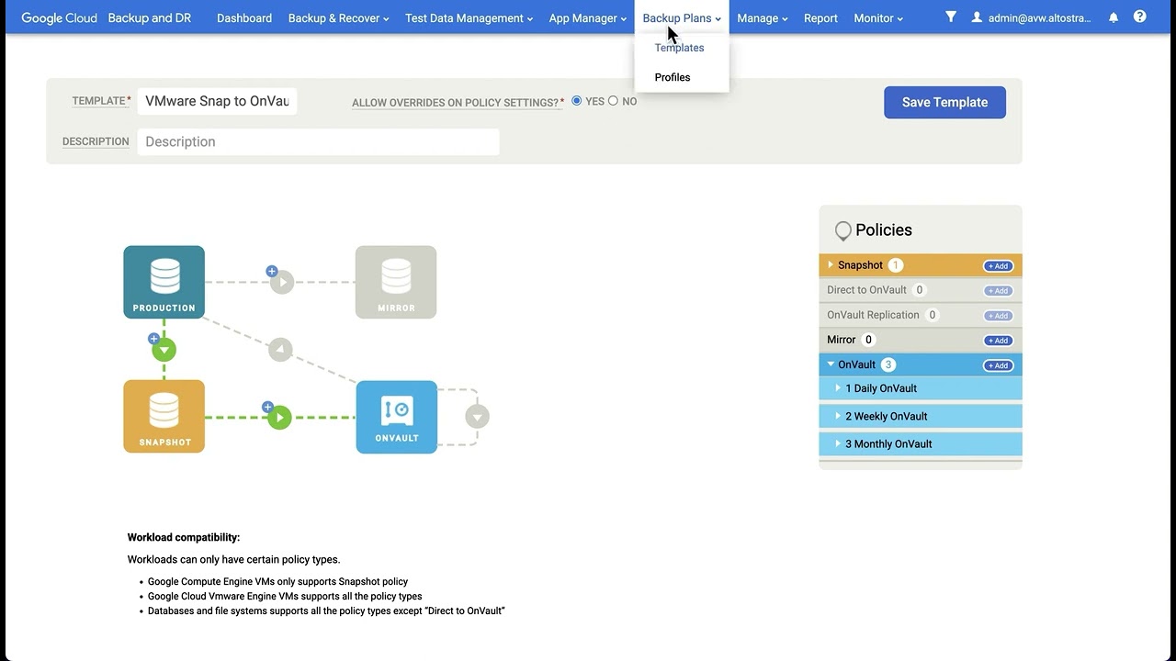Click the Policies pin icon
1176x661 pixels.
[842, 231]
